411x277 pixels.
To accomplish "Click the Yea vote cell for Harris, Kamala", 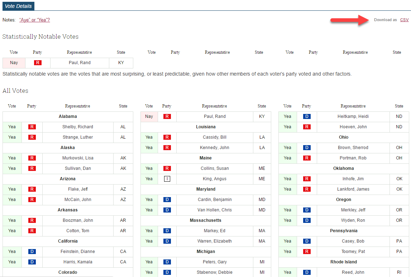I will tap(12, 262).
